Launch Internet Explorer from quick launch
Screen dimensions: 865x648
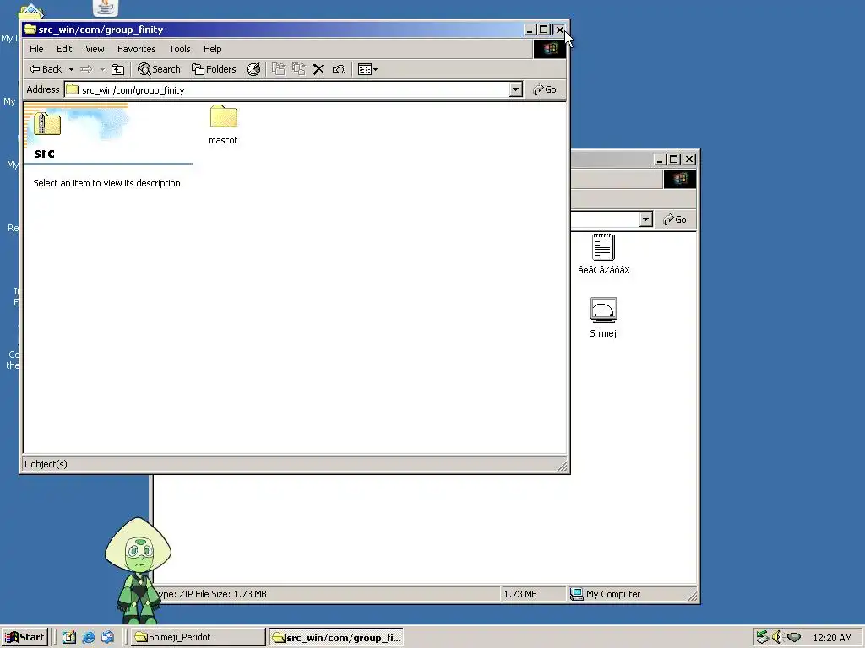[x=88, y=637]
